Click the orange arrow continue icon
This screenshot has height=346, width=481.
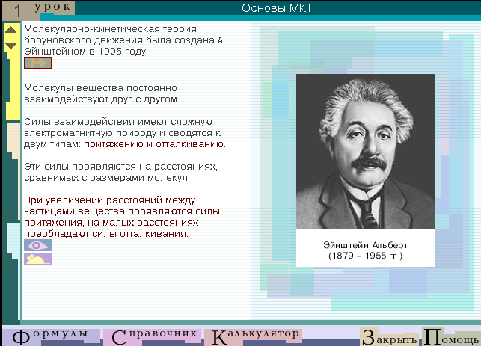[x=37, y=63]
